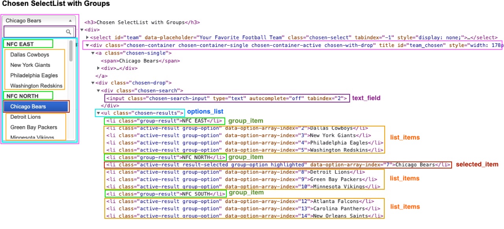Choose Philadelphia Eagles from the list
Image resolution: width=504 pixels, height=229 pixels.
coord(34,75)
